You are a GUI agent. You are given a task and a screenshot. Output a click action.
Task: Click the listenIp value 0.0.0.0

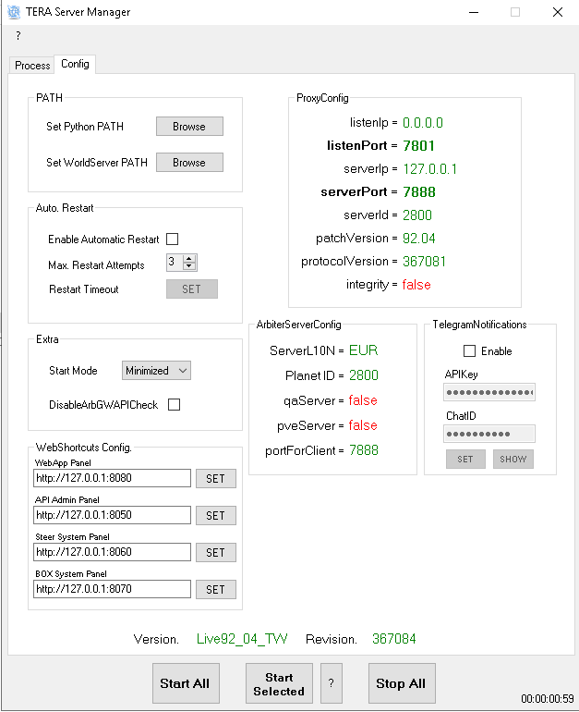(423, 123)
